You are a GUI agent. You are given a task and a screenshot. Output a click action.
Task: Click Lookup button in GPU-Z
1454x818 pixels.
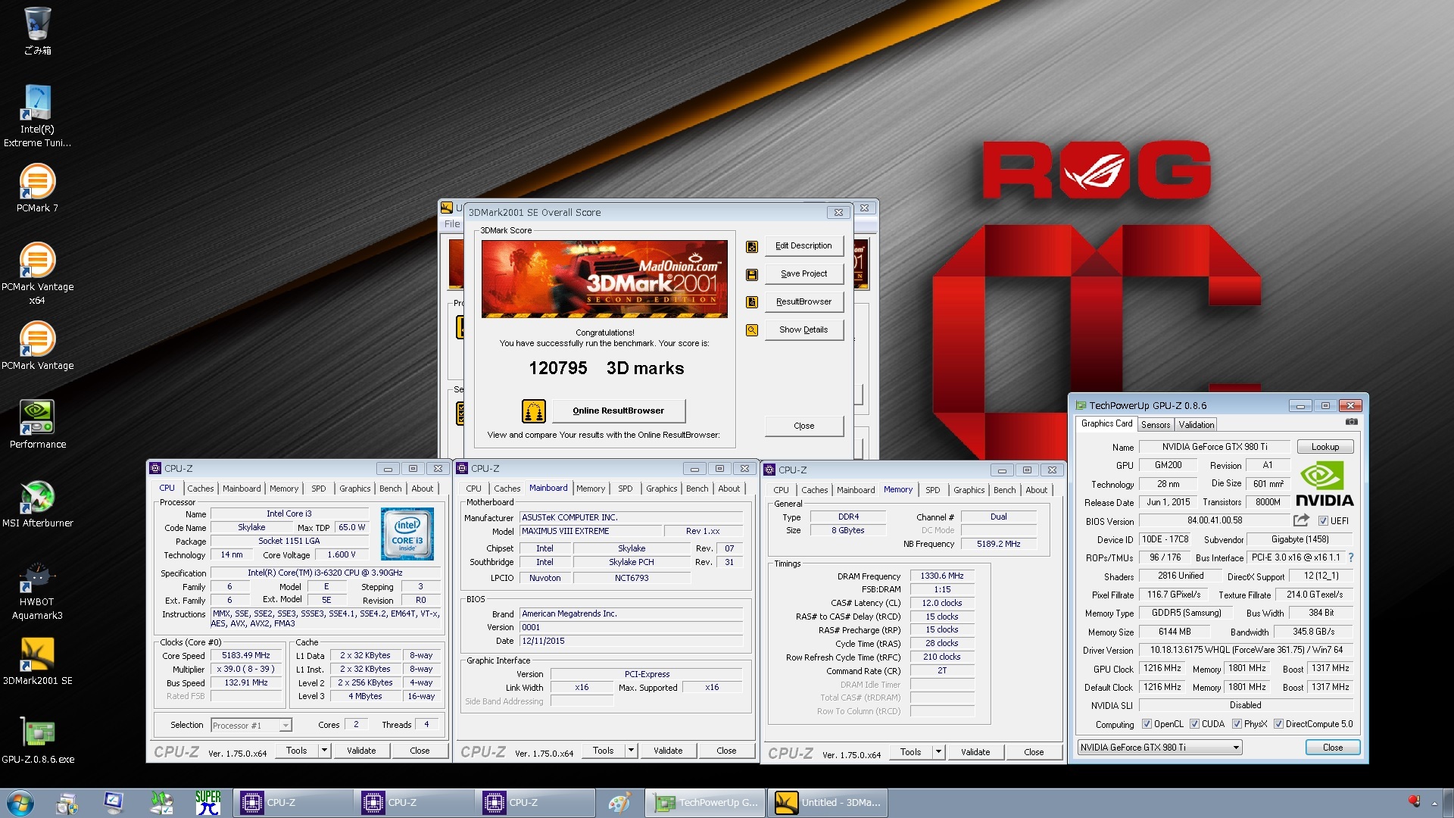(x=1325, y=447)
